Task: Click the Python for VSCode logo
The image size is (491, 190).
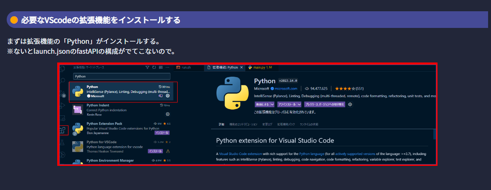Action: pyautogui.click(x=78, y=147)
